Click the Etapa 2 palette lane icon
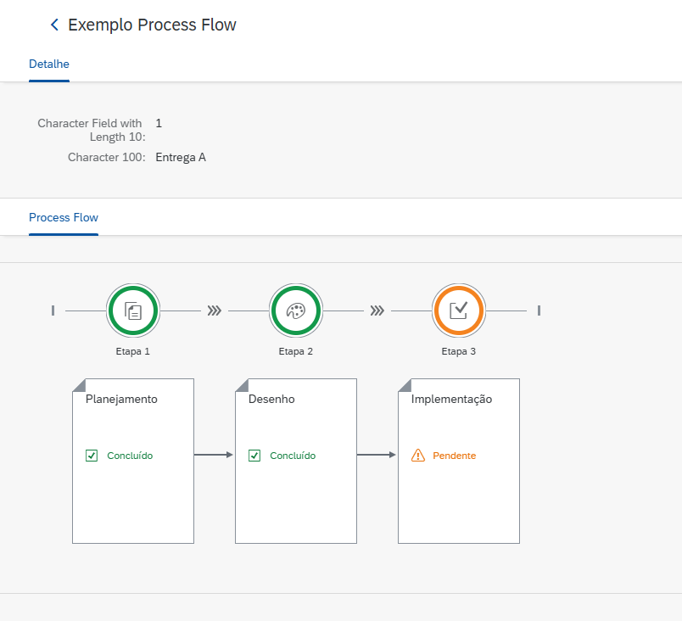The width and height of the screenshot is (682, 621). 296,310
